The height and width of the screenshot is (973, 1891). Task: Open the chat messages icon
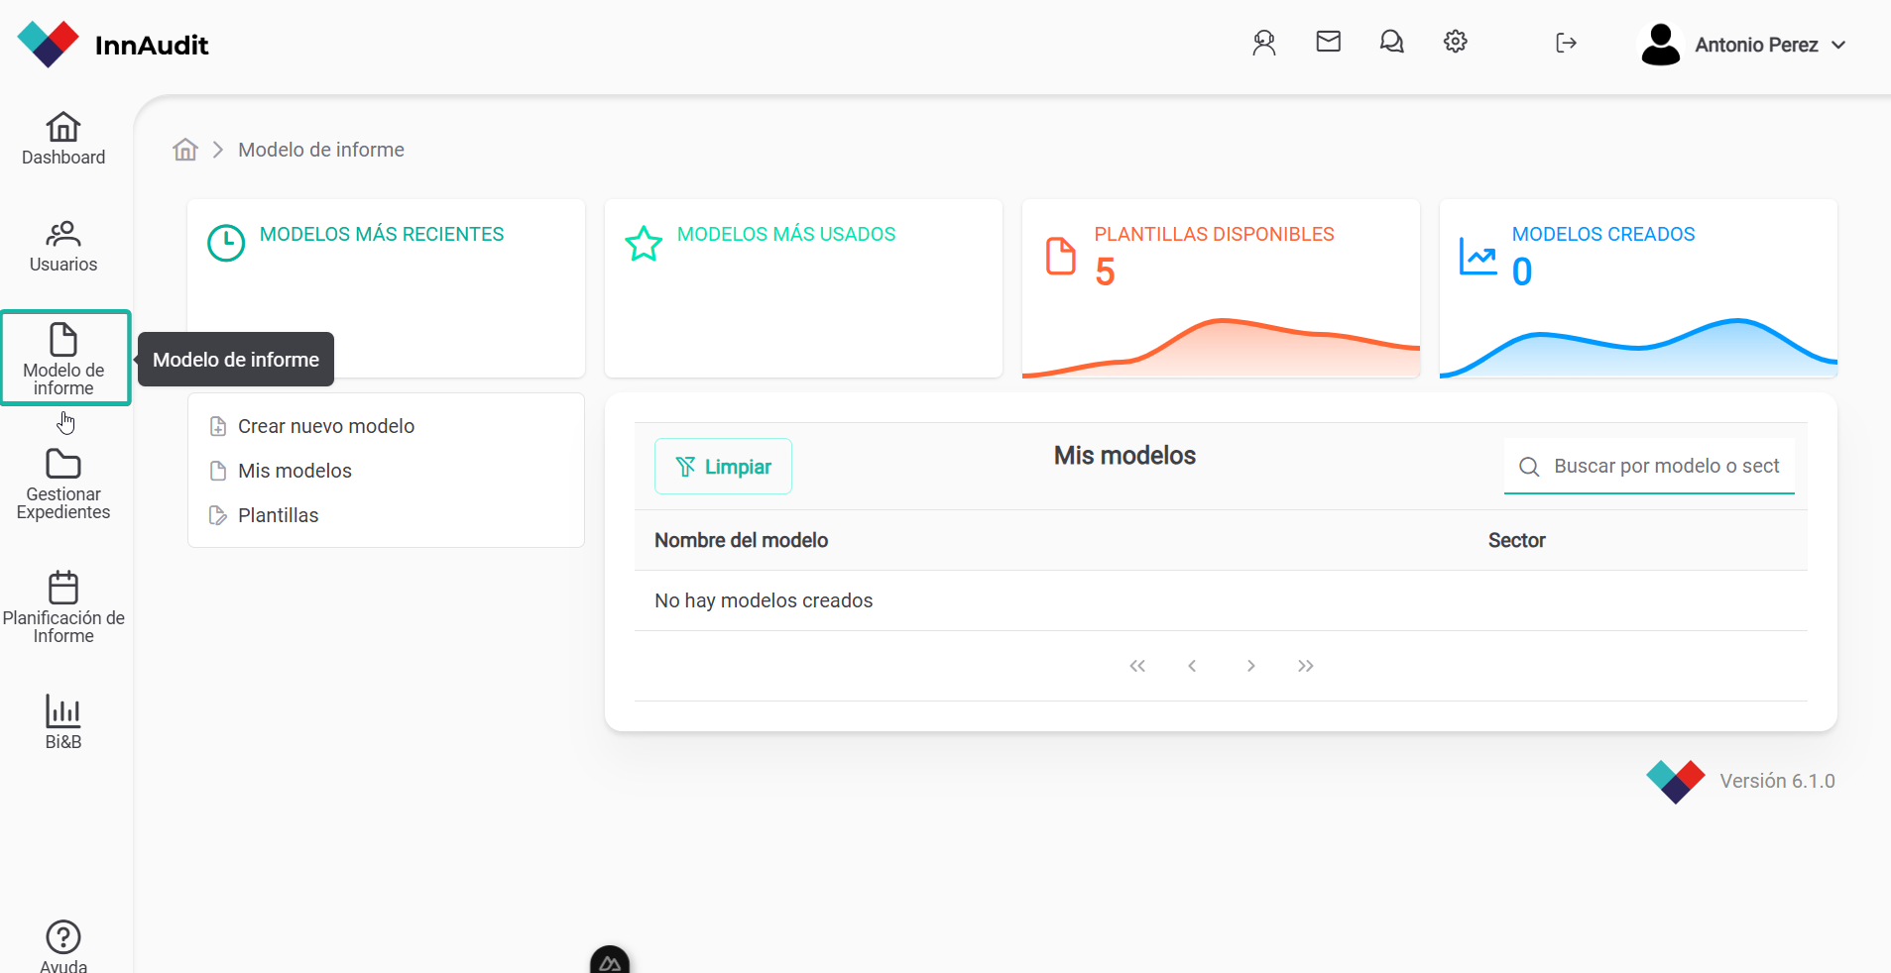click(x=1391, y=42)
